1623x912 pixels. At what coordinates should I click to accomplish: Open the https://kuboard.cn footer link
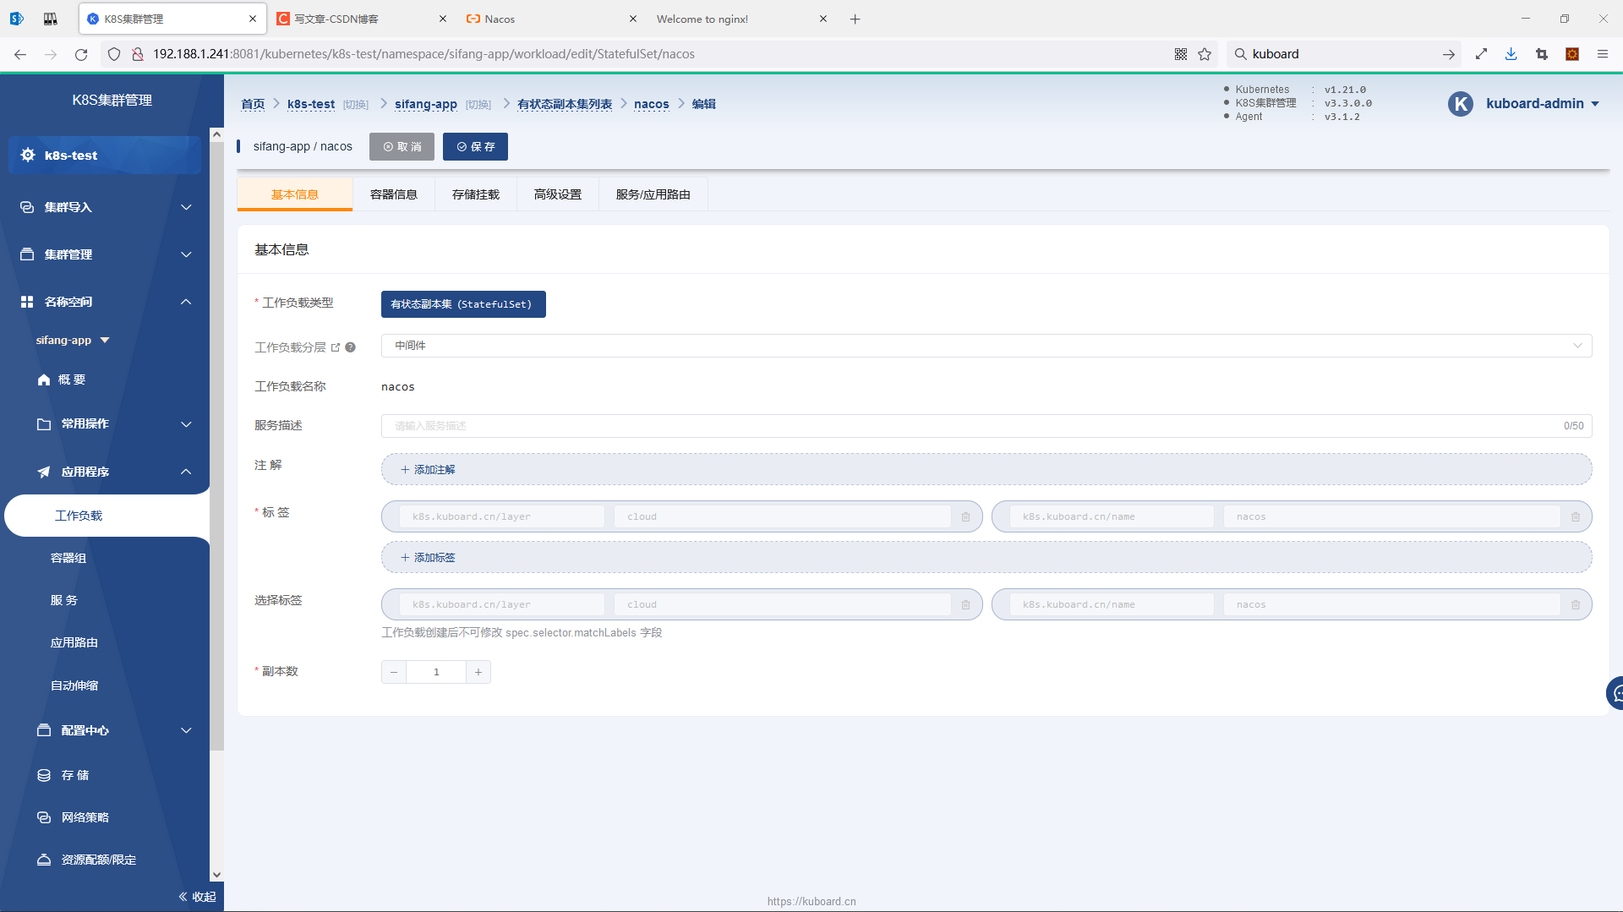(x=811, y=901)
